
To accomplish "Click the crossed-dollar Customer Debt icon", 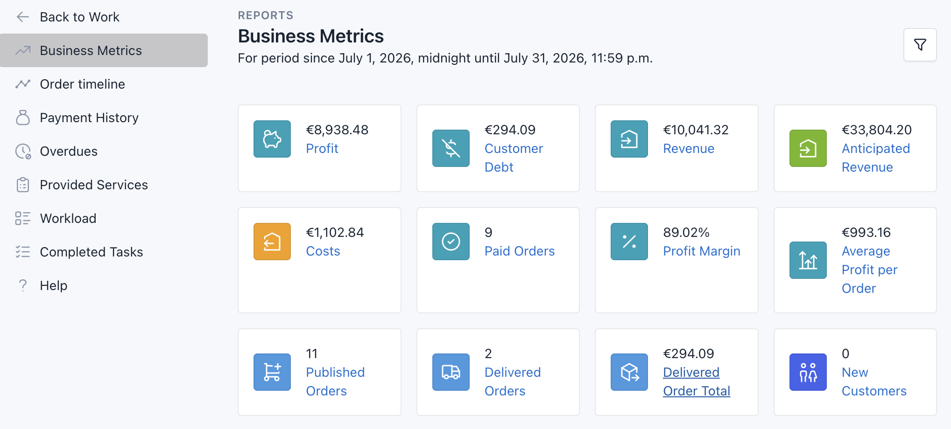I will tap(451, 148).
